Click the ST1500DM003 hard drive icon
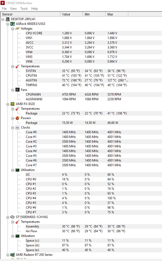Screen dimensions: 162x261 coord(12,217)
